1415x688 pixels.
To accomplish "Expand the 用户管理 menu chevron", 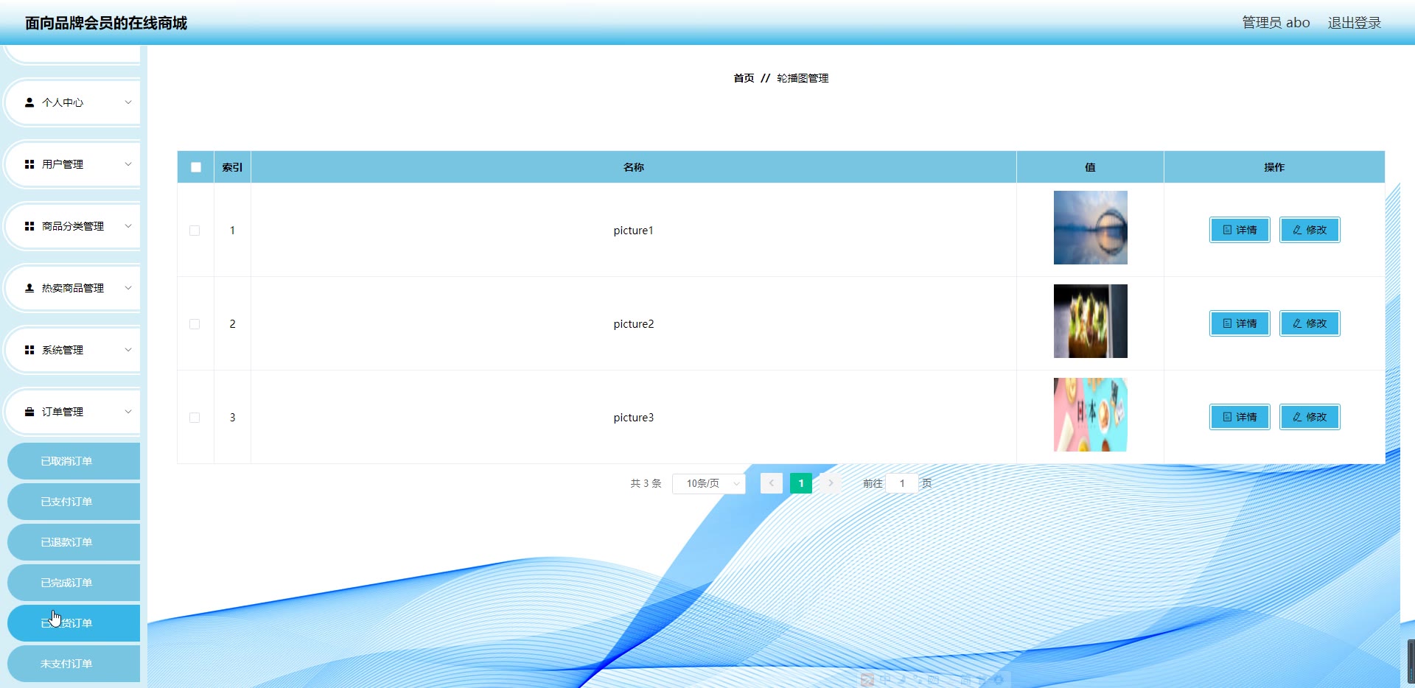I will [127, 164].
